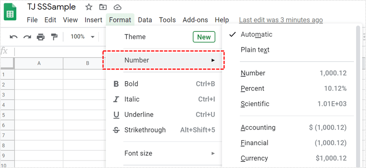Click the redo arrow in toolbar
The image size is (366, 168).
coord(27,37)
